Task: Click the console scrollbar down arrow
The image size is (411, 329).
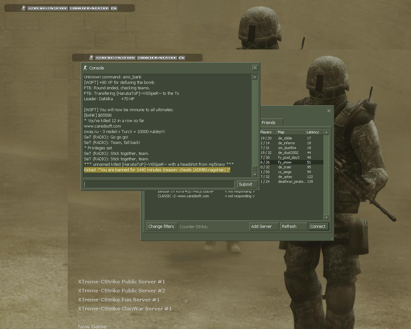Action: point(255,174)
